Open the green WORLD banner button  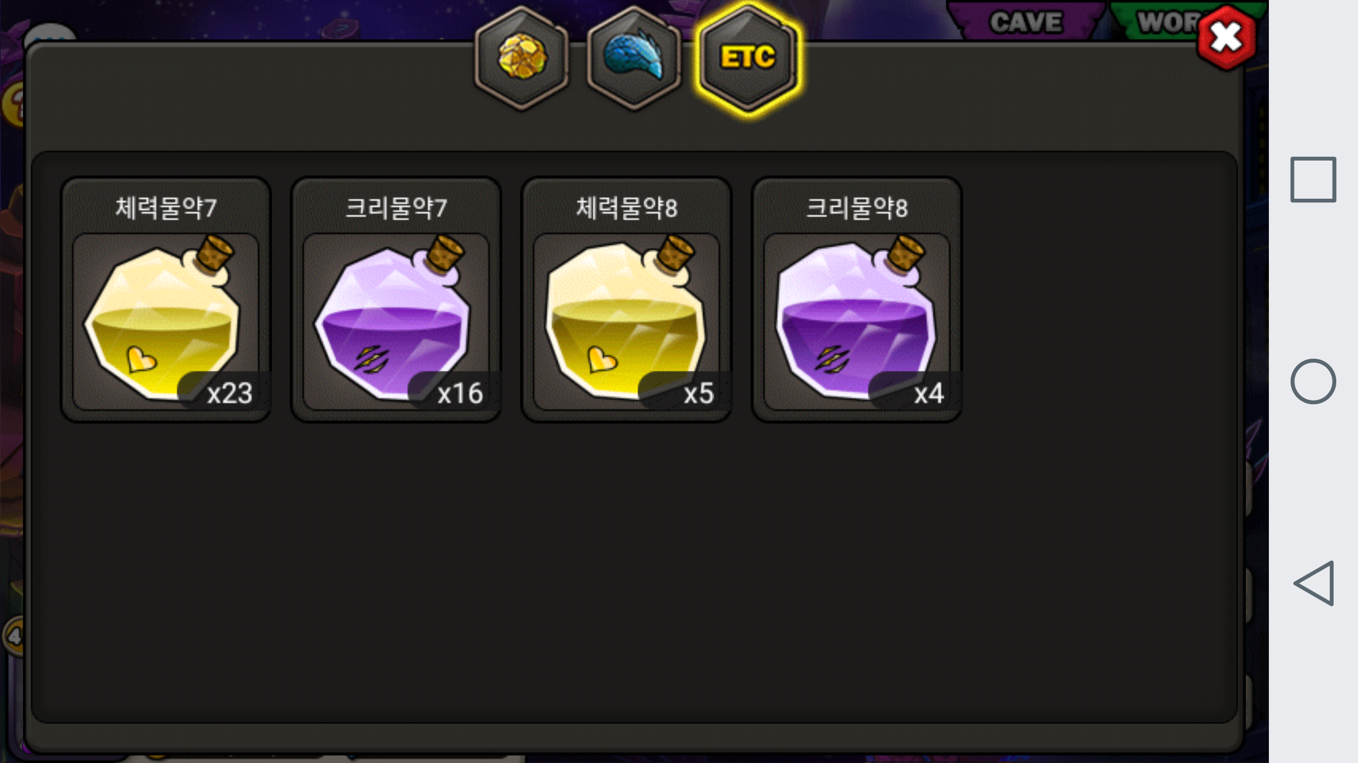pyautogui.click(x=1162, y=21)
